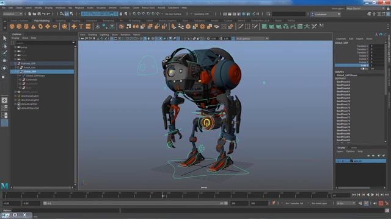This screenshot has height=219, width=391.
Task: Toggle visibility of highlighted layer in Layer Editor
Action: pyautogui.click(x=338, y=161)
